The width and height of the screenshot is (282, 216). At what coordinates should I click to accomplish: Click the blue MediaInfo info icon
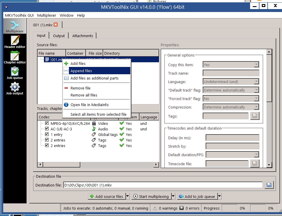click(x=66, y=105)
